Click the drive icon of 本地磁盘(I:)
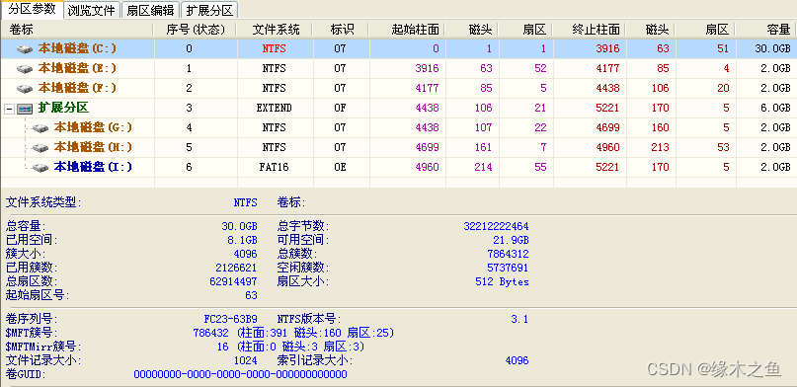797x387 pixels. pyautogui.click(x=40, y=168)
